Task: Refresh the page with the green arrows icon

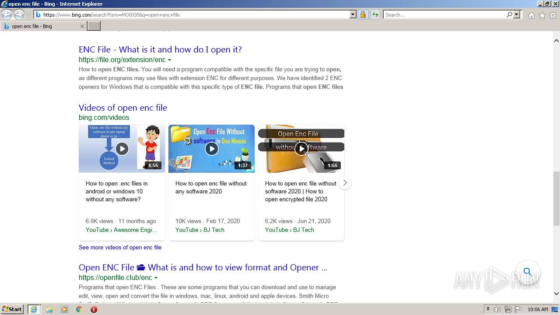Action: (x=375, y=15)
